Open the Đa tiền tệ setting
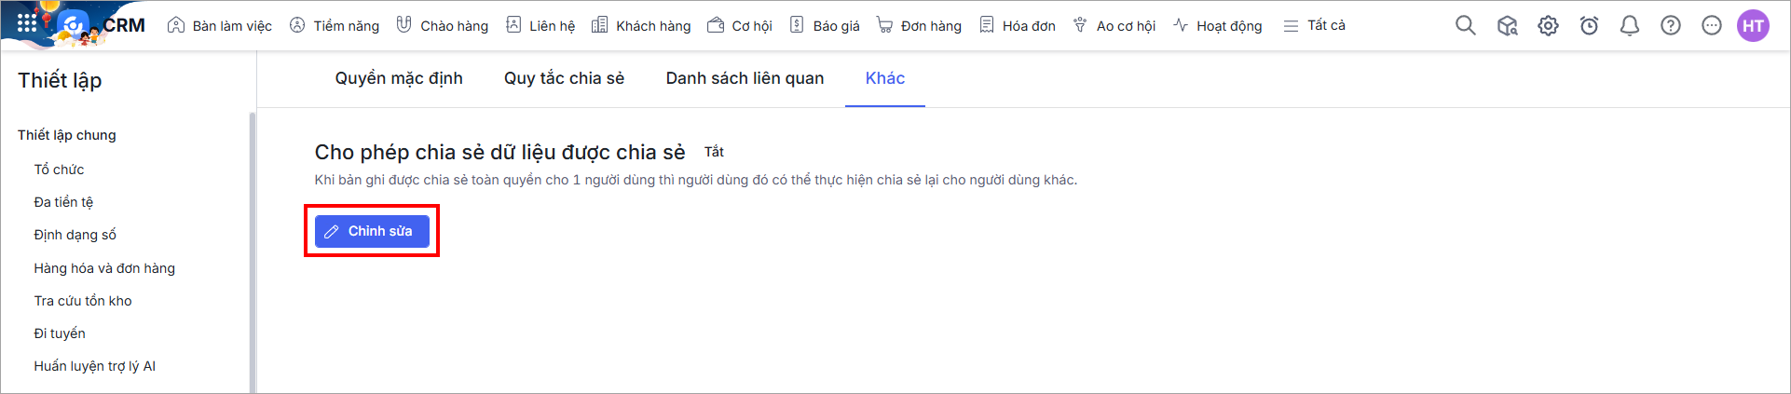Screen dimensions: 1791x394 pyautogui.click(x=63, y=202)
